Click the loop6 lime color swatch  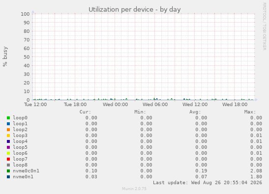8,153
